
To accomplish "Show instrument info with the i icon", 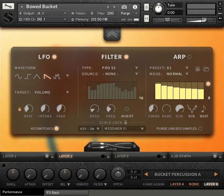I will click(135, 7).
